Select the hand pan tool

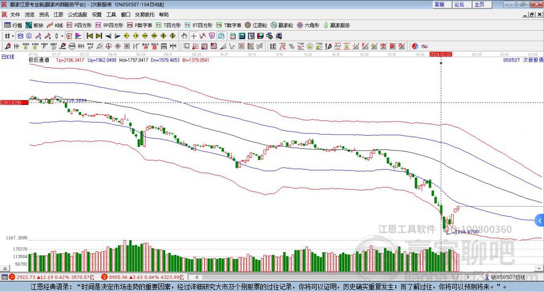tap(184, 36)
